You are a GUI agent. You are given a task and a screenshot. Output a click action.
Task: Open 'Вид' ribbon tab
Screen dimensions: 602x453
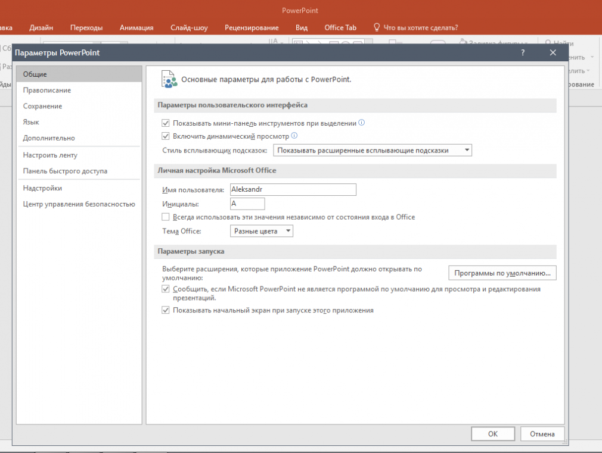[x=302, y=27]
